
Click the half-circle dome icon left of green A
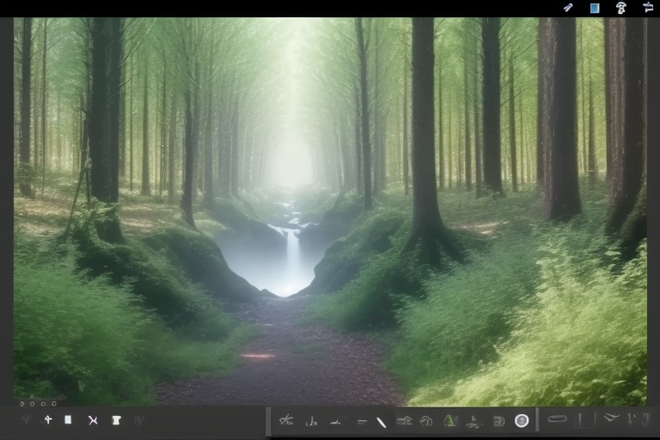point(426,421)
